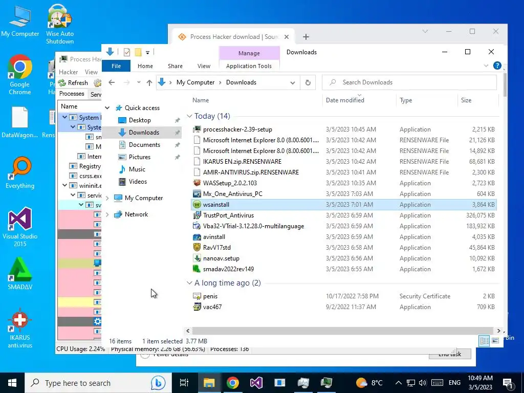Open Hacker menu in Process Hacker
Screen dimensions: 524x393
pos(68,72)
